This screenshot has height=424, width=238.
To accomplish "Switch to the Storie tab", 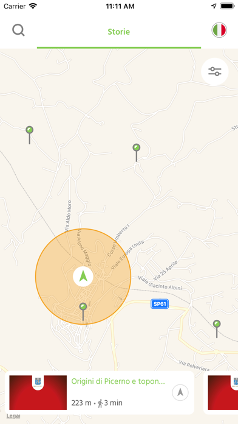I will tap(119, 32).
